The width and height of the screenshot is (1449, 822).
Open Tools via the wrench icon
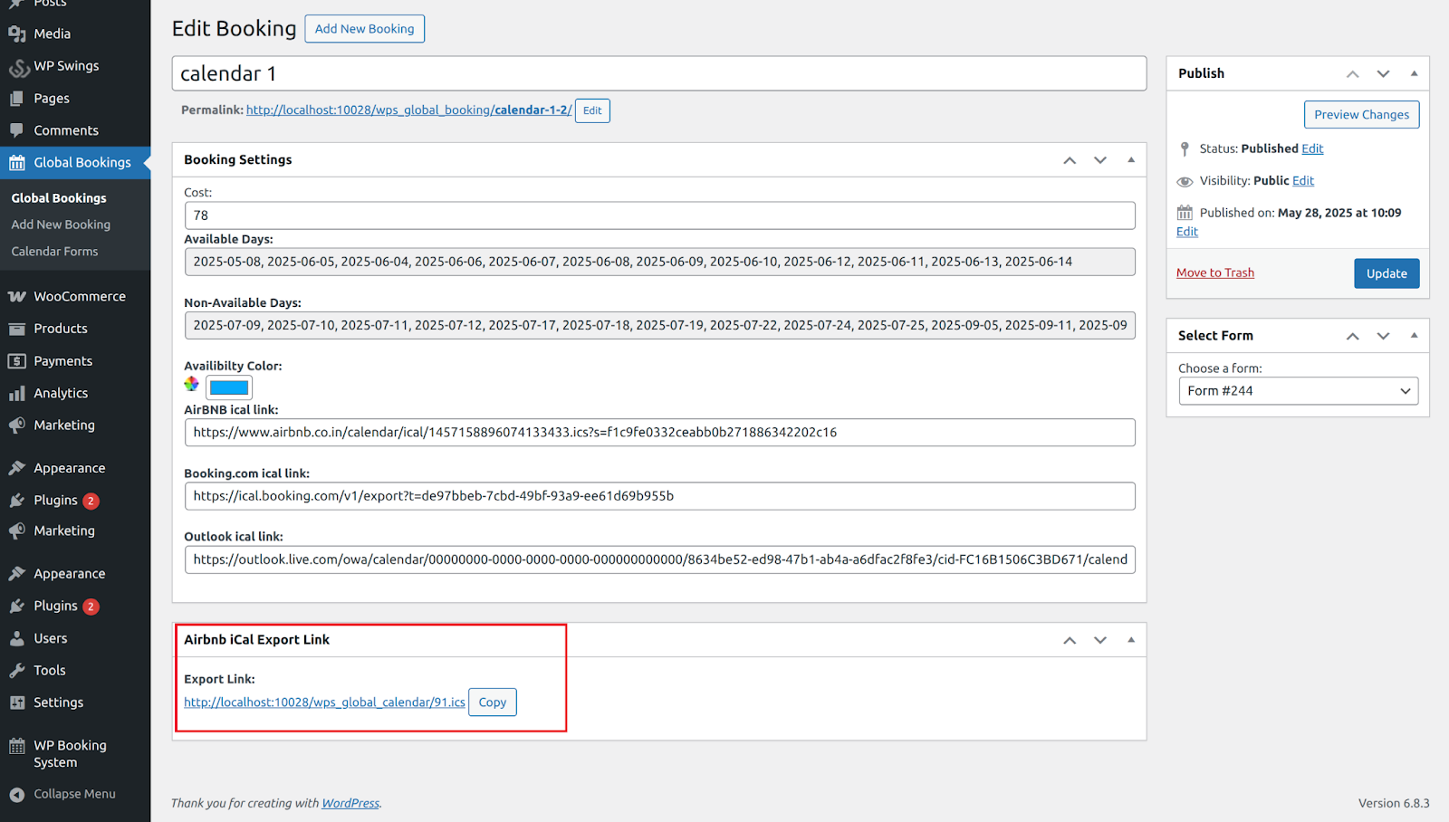point(17,671)
